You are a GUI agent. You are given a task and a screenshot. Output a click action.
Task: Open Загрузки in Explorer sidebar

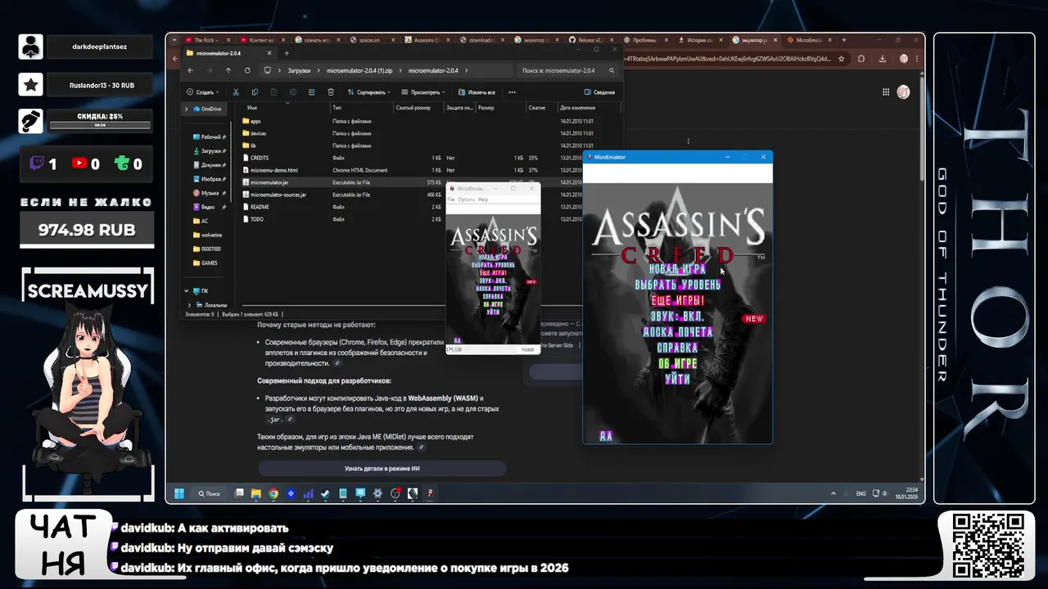210,151
